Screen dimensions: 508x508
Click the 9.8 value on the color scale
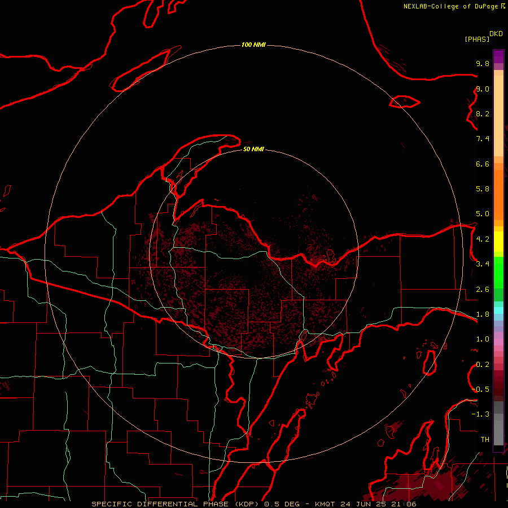click(483, 63)
